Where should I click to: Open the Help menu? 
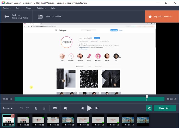53,8
